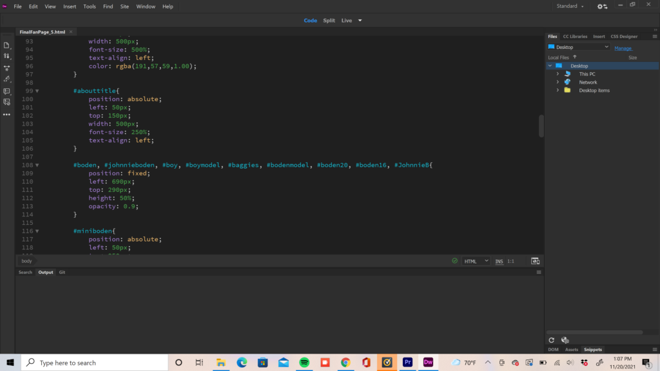Collapse the #boden CSS rule at line 108
Image resolution: width=660 pixels, height=371 pixels.
37,166
